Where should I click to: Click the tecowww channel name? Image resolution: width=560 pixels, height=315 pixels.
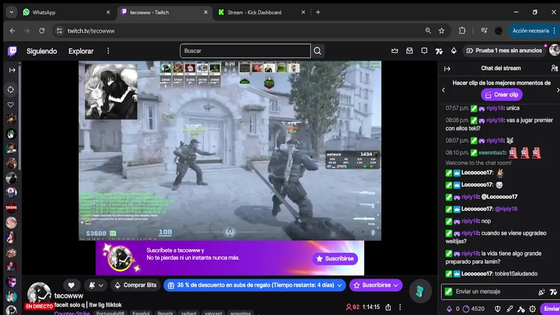pyautogui.click(x=69, y=296)
